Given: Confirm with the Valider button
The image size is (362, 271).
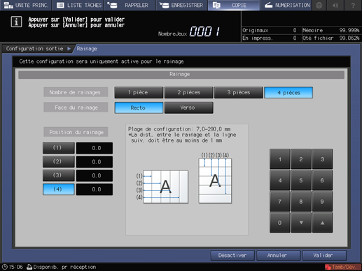Looking at the screenshot, I should 324,256.
